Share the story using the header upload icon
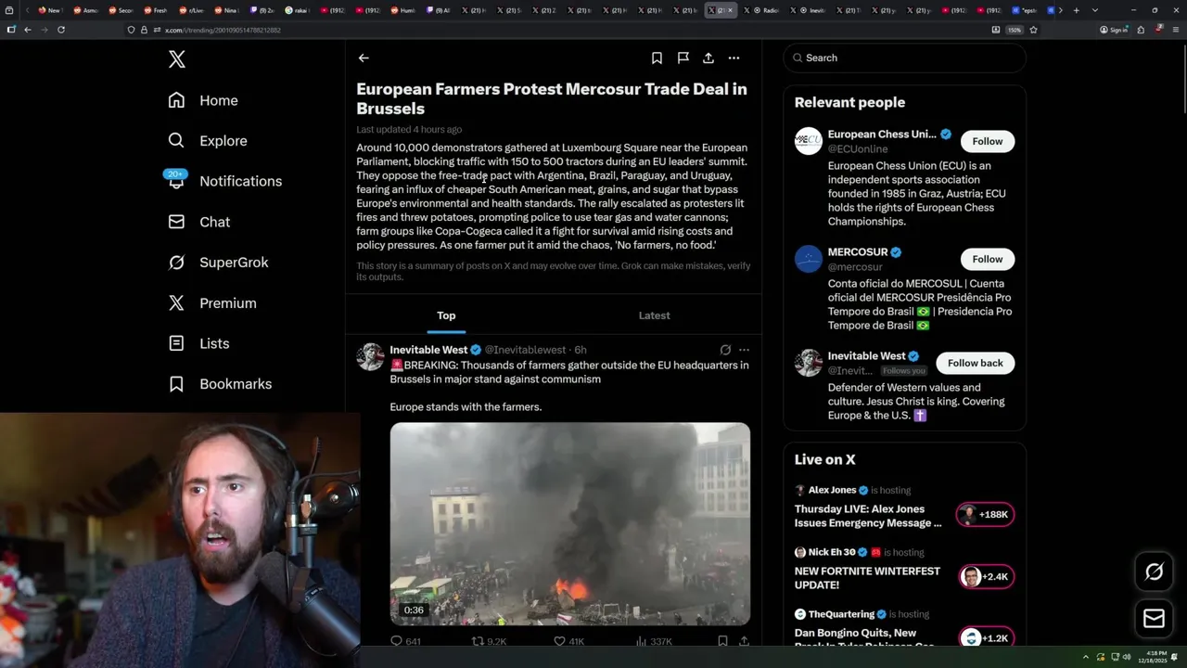 coord(708,58)
